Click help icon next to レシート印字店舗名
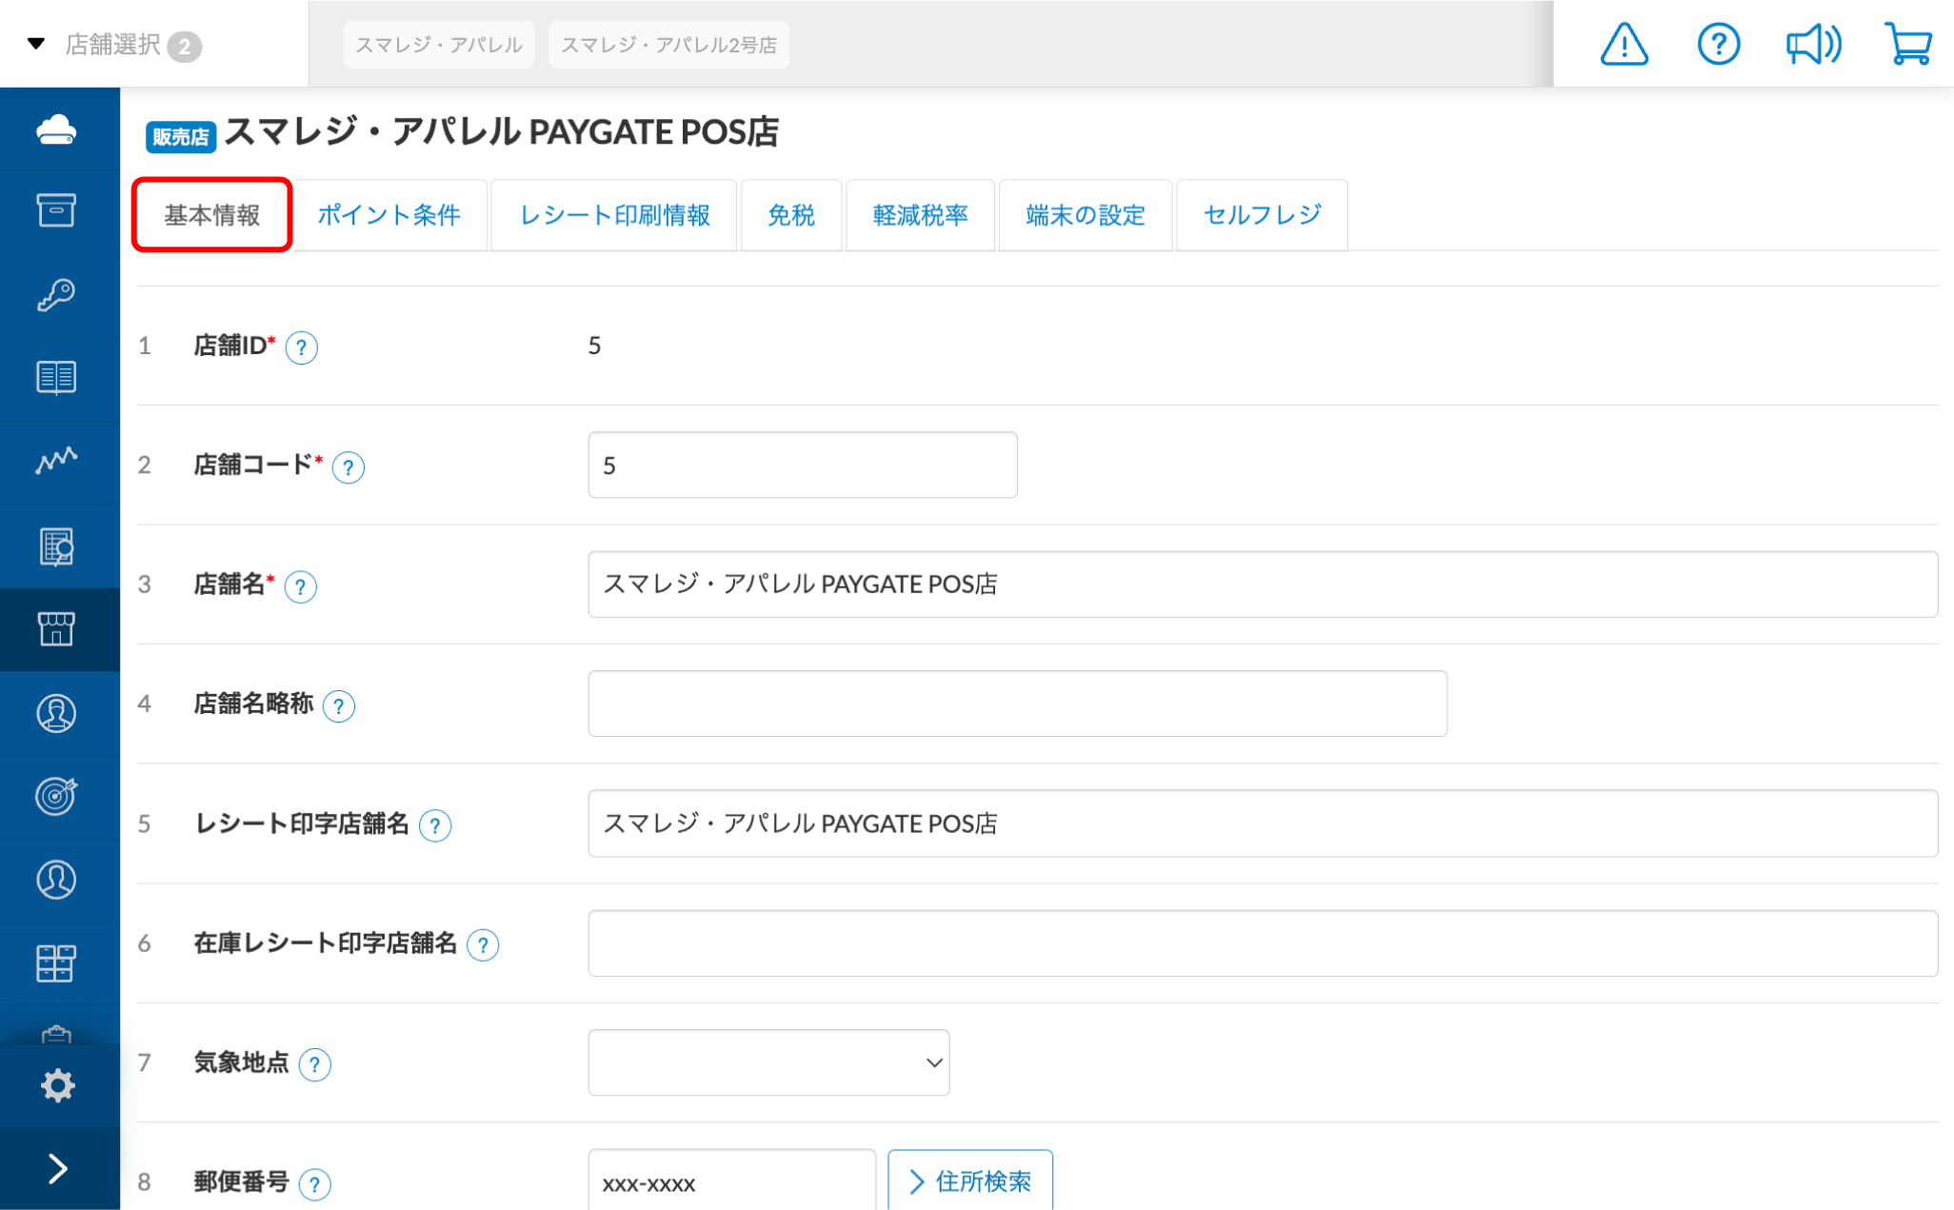 coord(435,825)
